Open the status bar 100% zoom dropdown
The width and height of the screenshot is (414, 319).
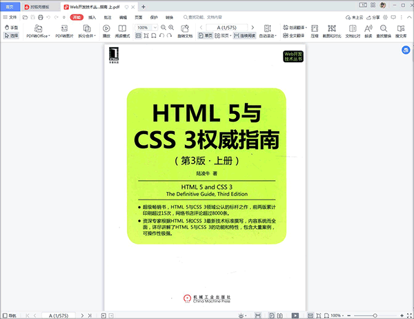pyautogui.click(x=337, y=316)
